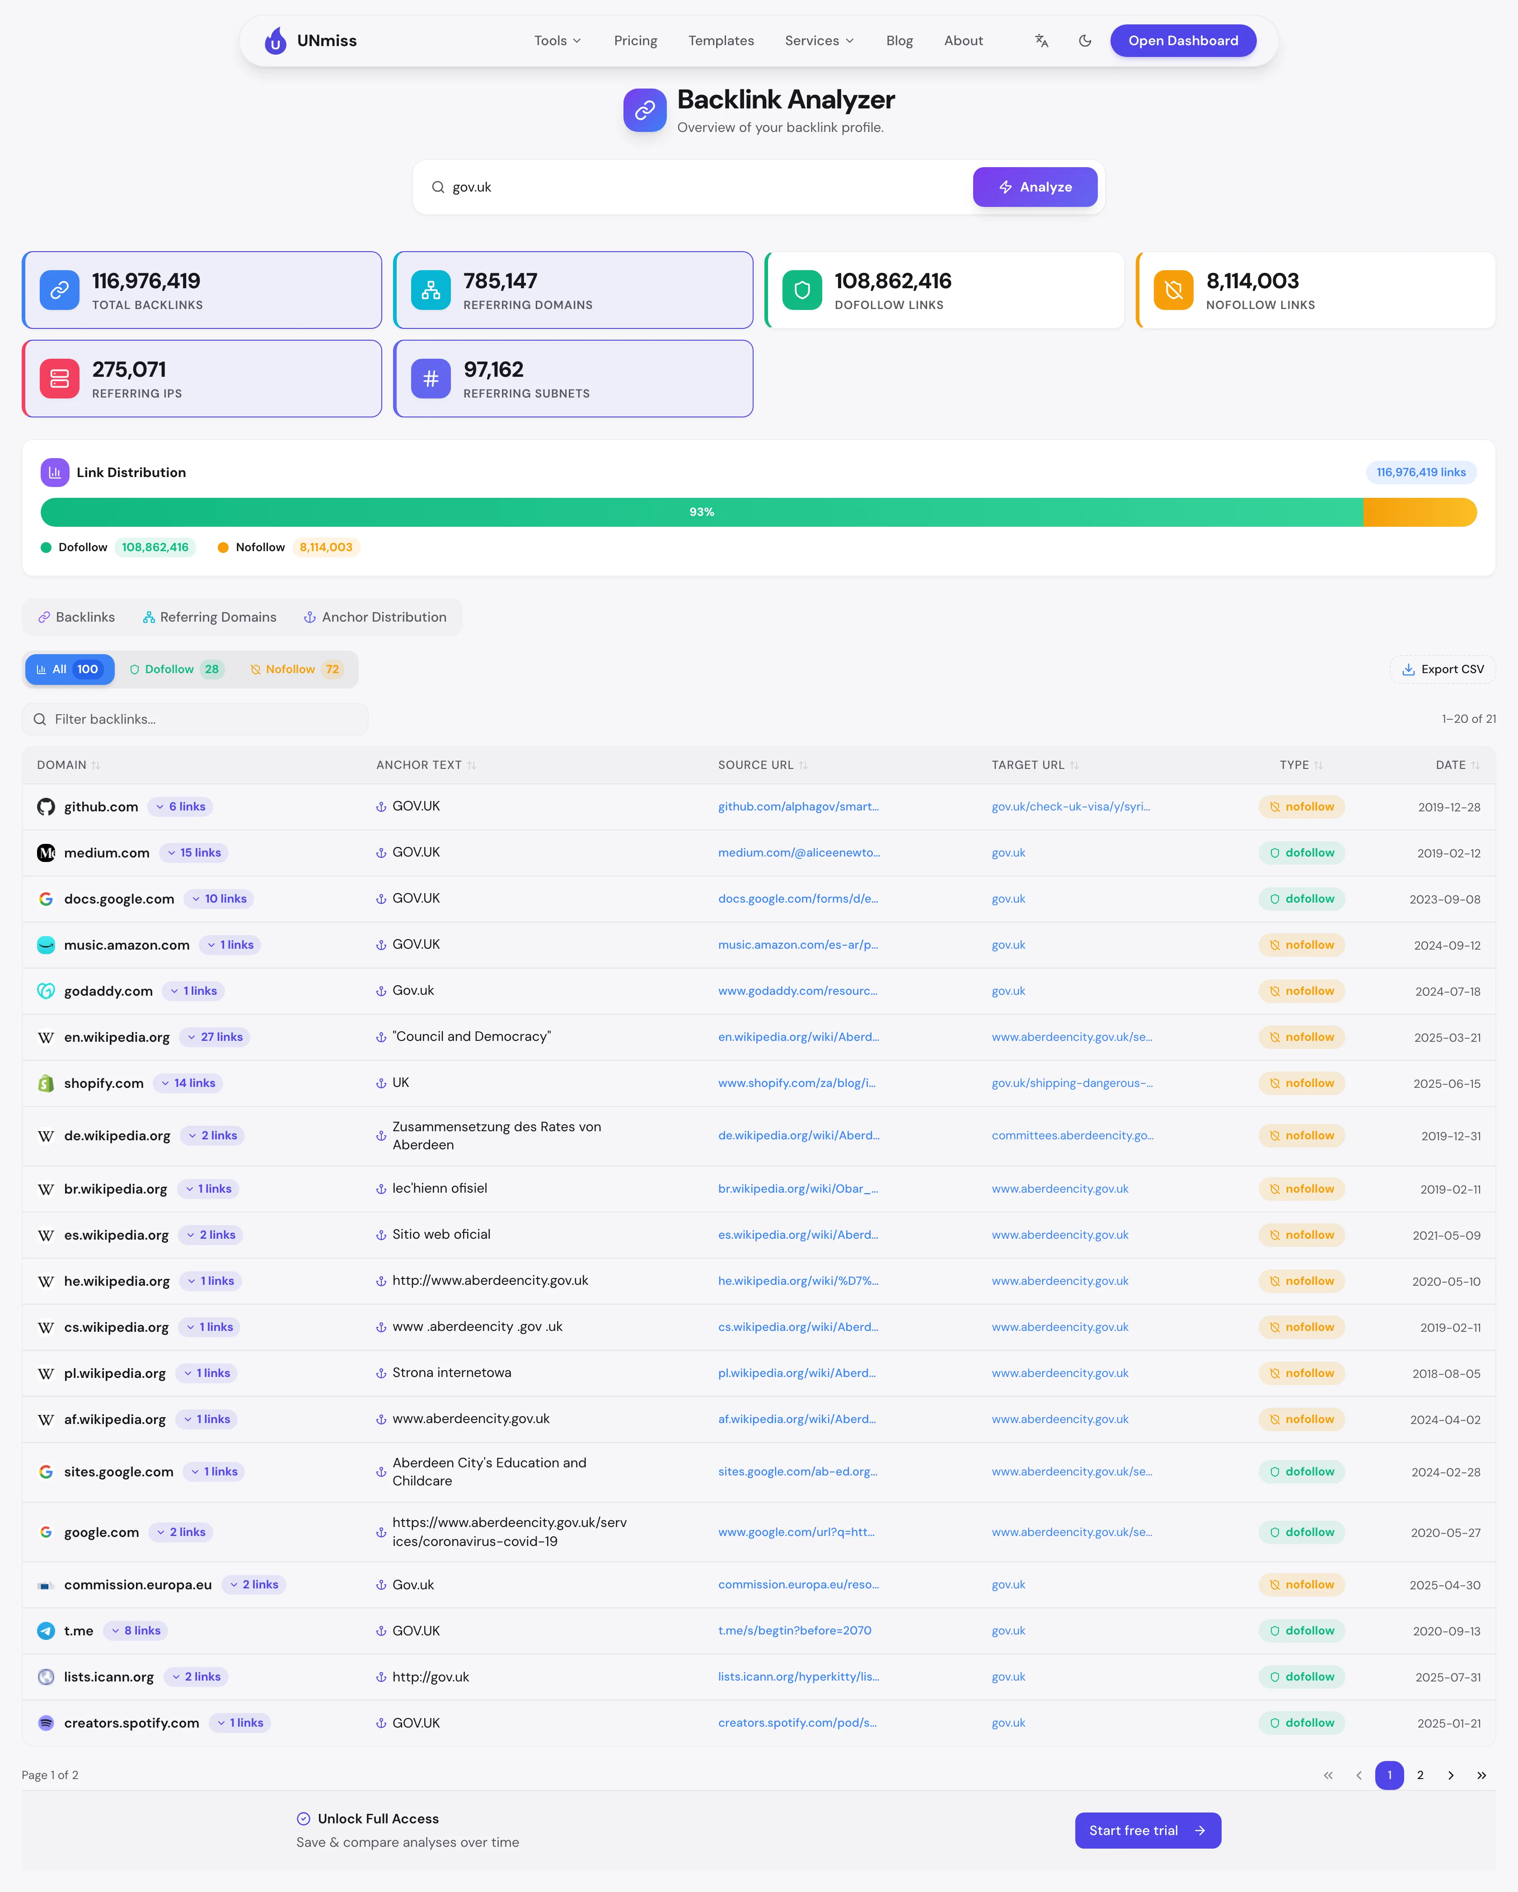The width and height of the screenshot is (1518, 1892).
Task: Click the Referring IPs server icon
Action: pyautogui.click(x=60, y=378)
